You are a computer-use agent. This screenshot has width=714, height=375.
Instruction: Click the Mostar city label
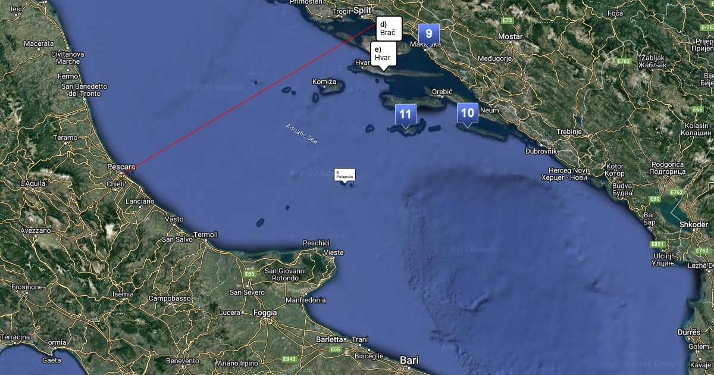(510, 36)
